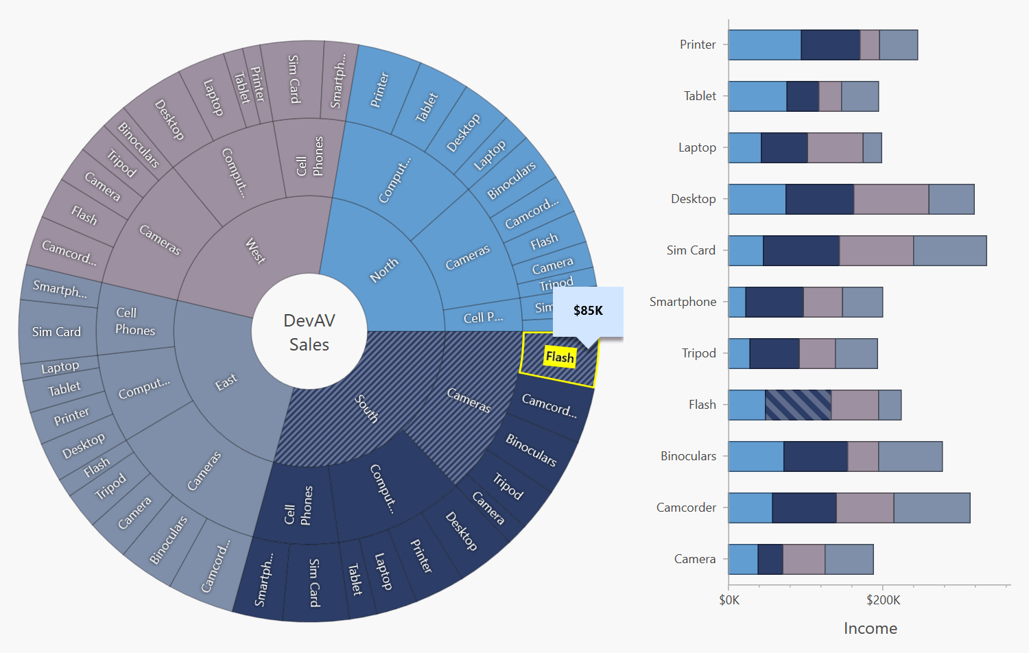This screenshot has height=653, width=1029.
Task: Select South's Binoculars outer segment
Action: click(x=531, y=450)
